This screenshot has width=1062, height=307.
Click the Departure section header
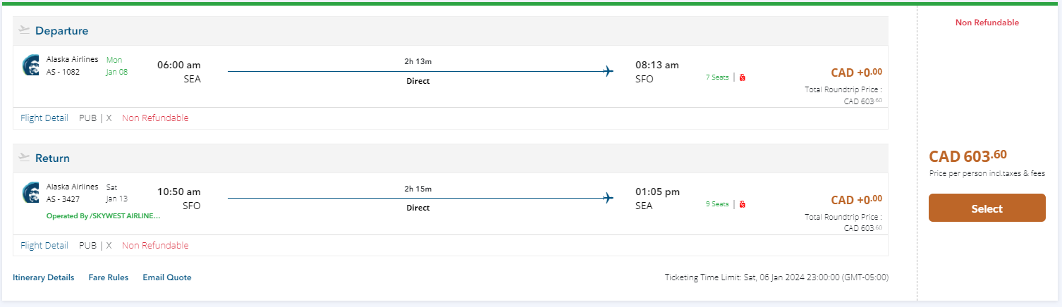[x=61, y=31]
